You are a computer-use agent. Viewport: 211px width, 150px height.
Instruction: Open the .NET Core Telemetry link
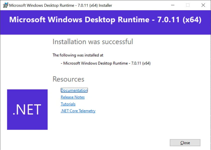(x=78, y=111)
